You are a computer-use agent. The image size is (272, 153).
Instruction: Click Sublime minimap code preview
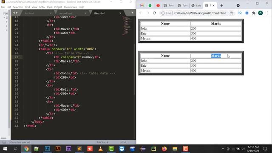[127, 25]
